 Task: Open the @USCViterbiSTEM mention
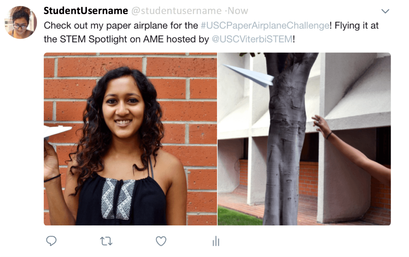click(x=252, y=39)
